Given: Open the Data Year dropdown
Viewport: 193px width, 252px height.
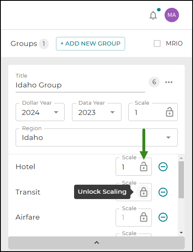Looking at the screenshot, I should click(97, 112).
